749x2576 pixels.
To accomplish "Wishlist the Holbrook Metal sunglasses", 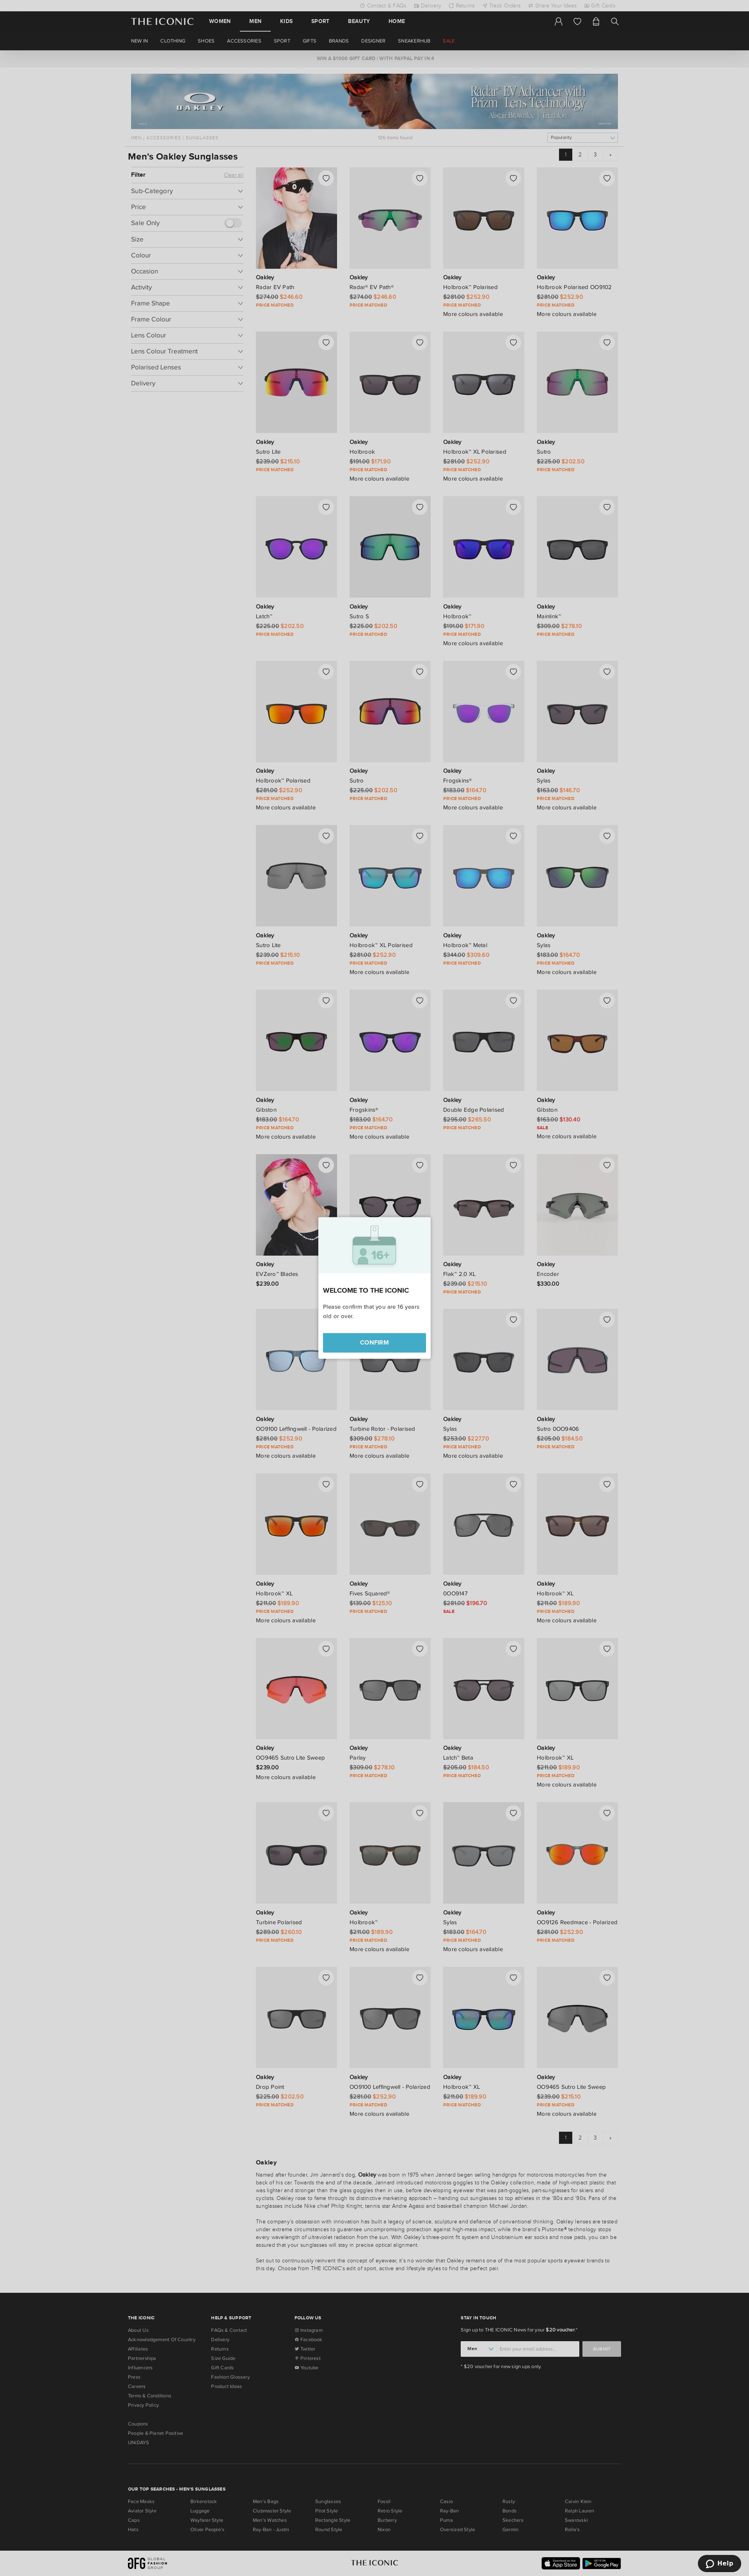I will point(513,836).
